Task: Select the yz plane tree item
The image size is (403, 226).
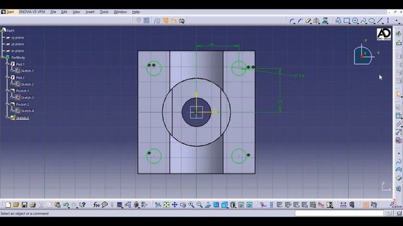Action: coord(18,45)
